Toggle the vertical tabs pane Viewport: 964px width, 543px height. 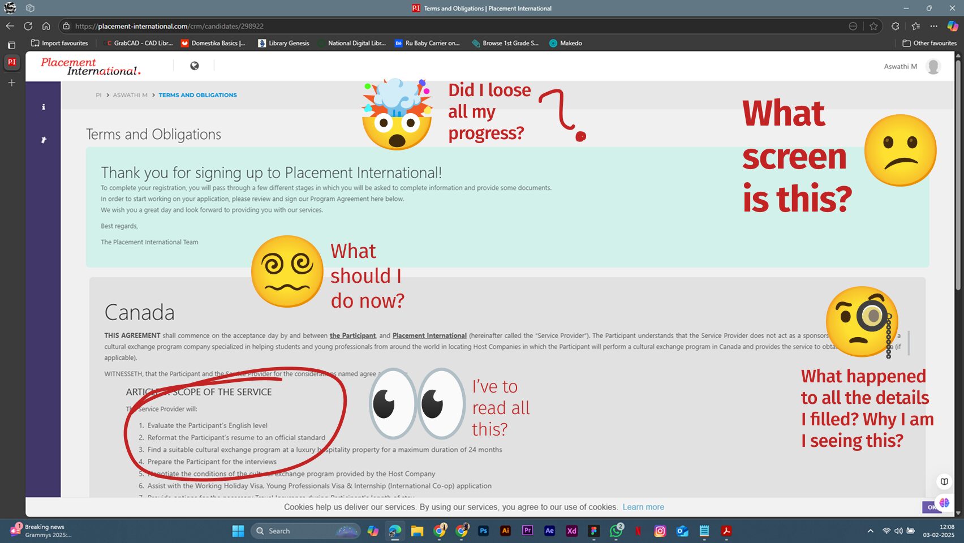point(11,45)
